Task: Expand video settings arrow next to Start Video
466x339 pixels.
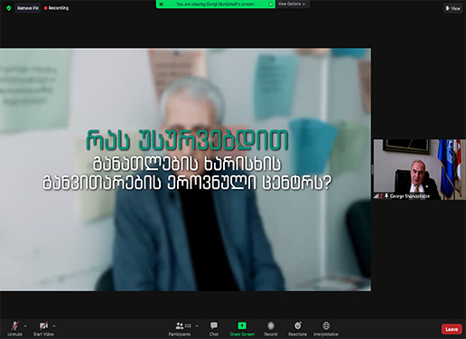Action: coord(54,325)
